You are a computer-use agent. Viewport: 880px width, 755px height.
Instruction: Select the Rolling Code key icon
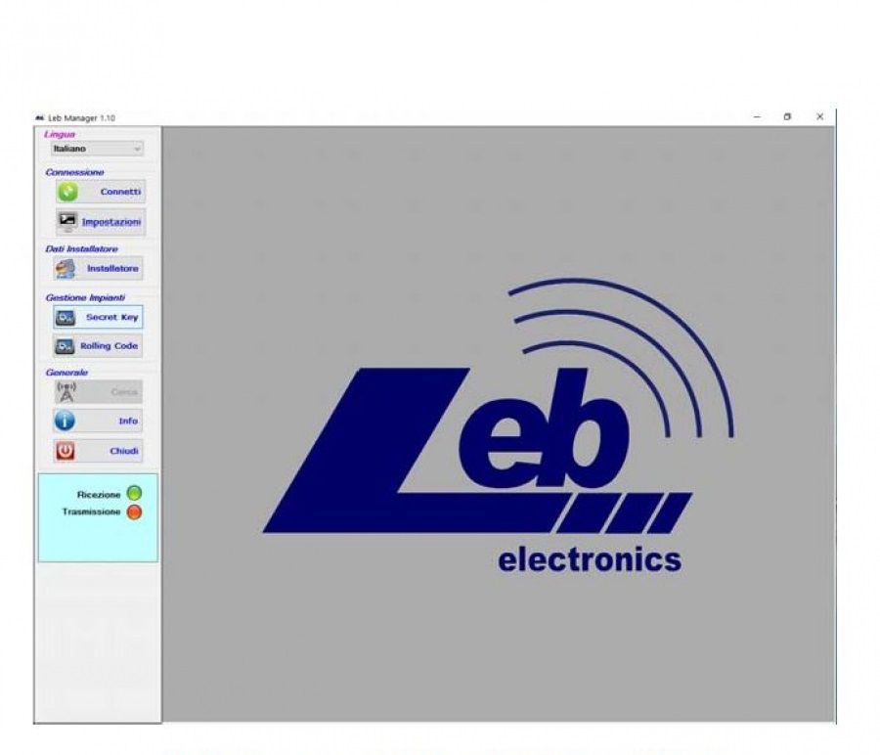[x=65, y=346]
